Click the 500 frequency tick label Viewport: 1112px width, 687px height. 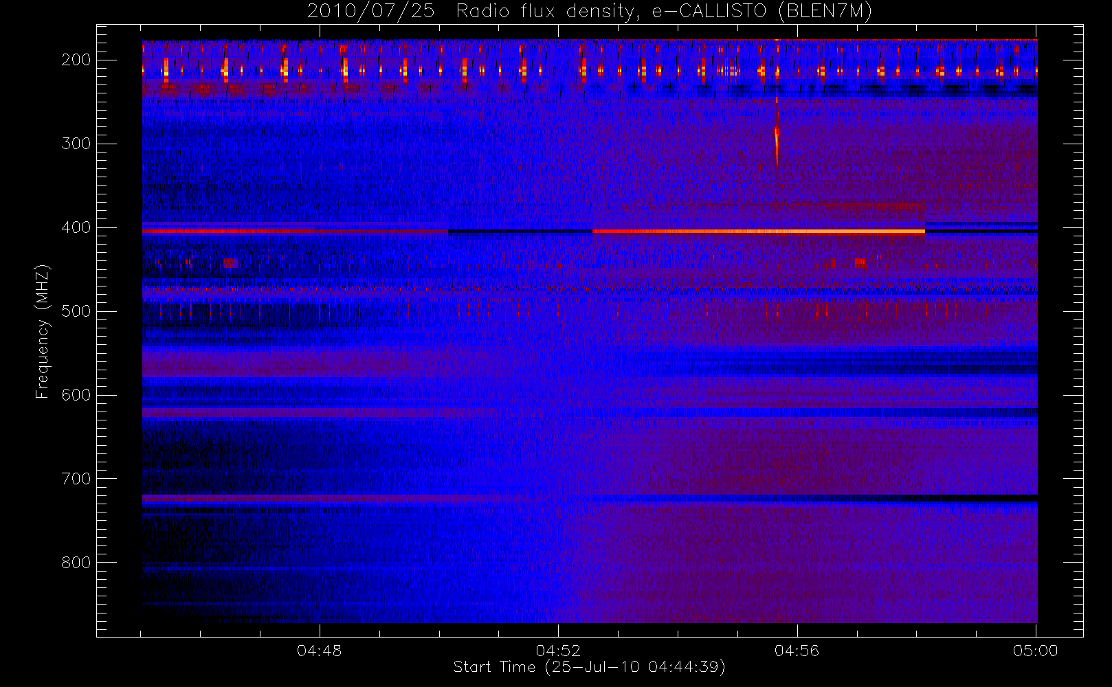(x=76, y=311)
